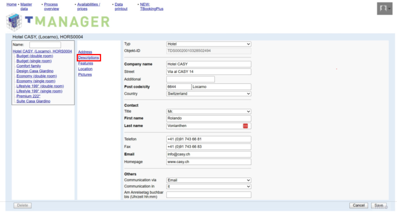Click the Cancel button

coord(359,206)
